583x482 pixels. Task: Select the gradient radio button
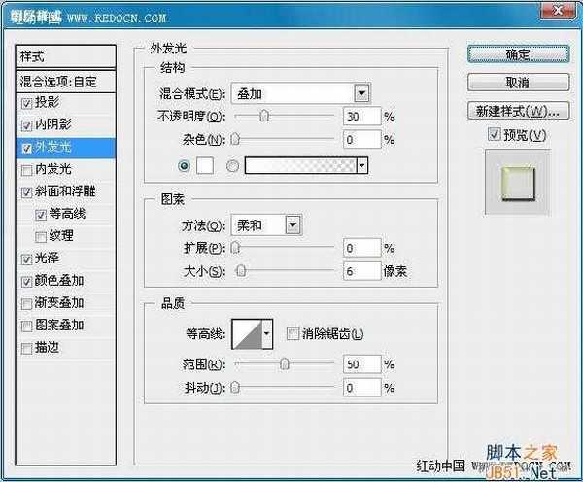click(231, 166)
